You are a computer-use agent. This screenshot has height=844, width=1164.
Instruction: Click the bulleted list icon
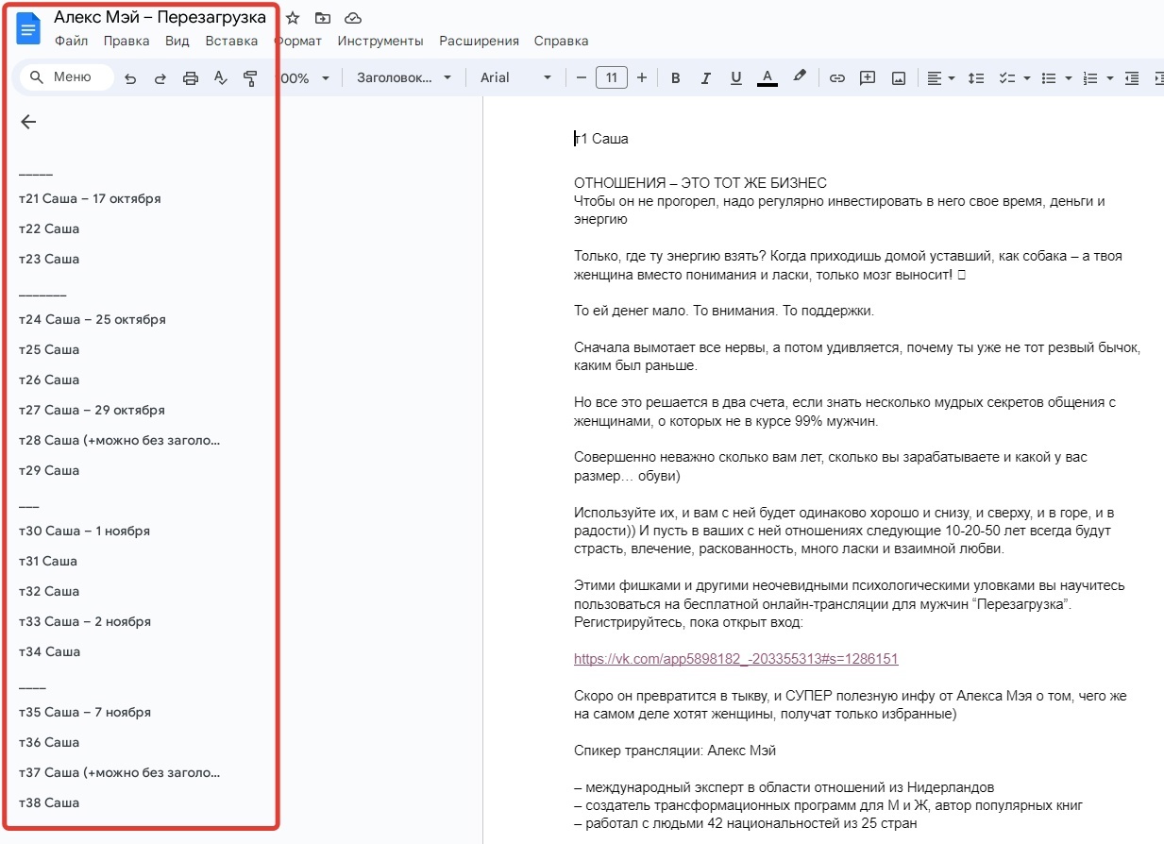click(1048, 78)
